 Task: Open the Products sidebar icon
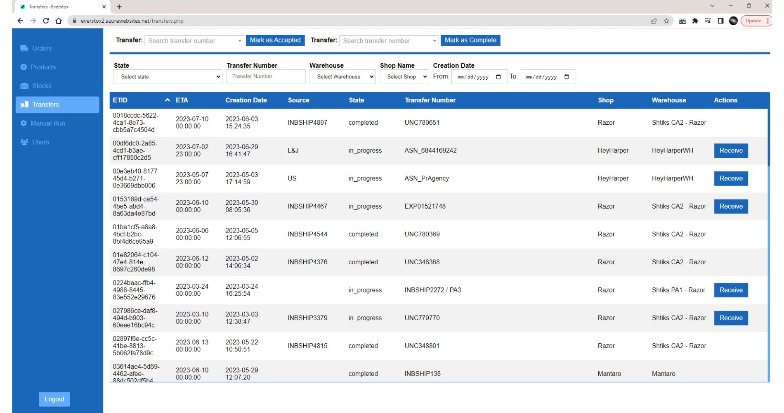click(x=24, y=67)
